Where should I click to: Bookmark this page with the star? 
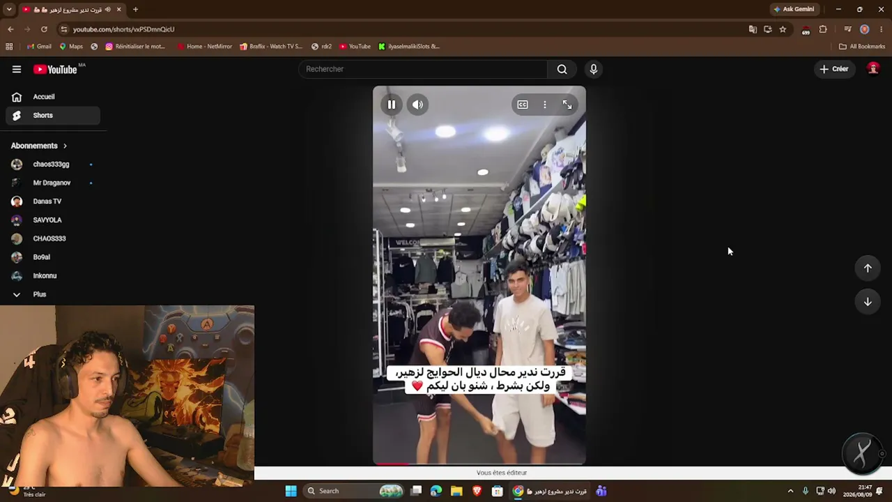click(x=783, y=29)
